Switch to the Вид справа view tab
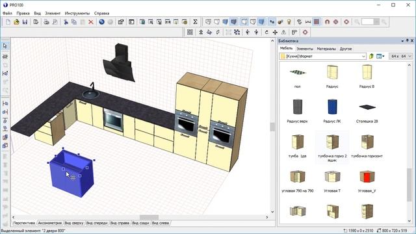The image size is (416, 234). 120,223
